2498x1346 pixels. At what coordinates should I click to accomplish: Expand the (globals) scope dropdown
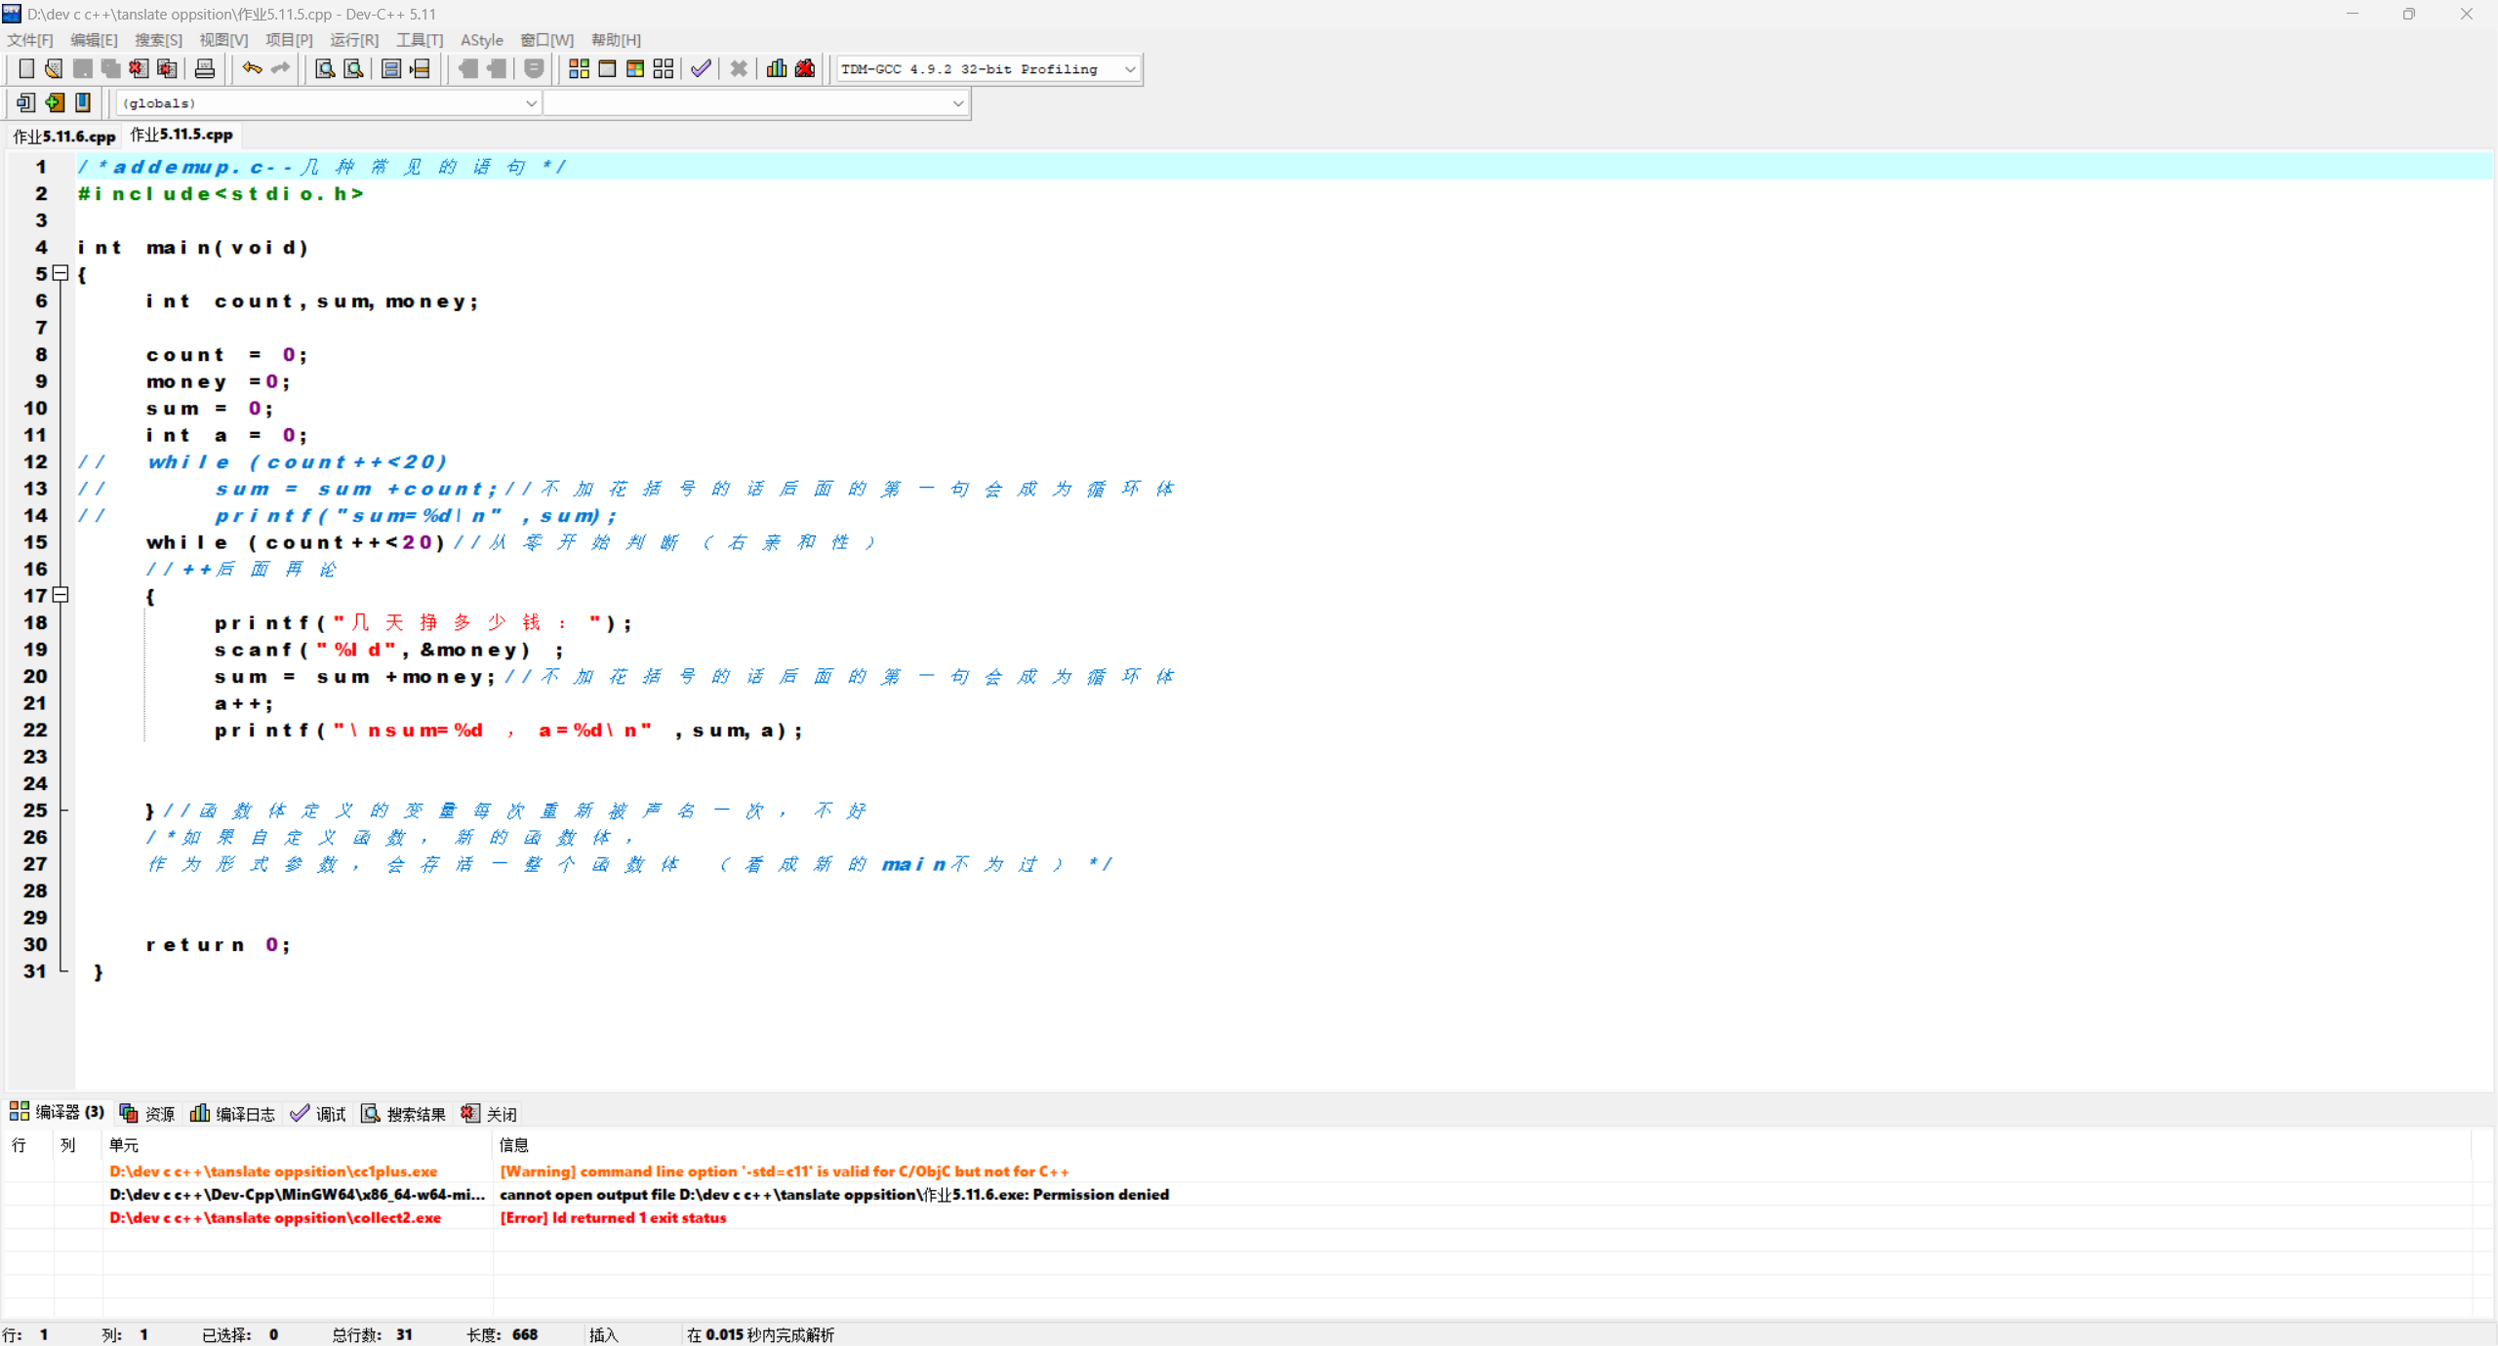[531, 103]
